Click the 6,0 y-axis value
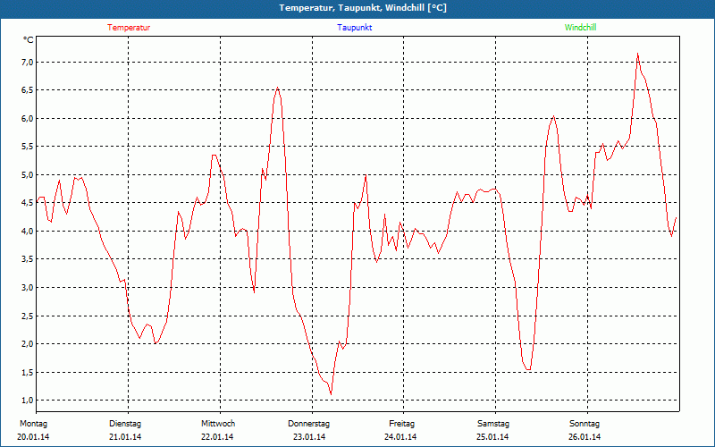The image size is (715, 447). coord(28,119)
